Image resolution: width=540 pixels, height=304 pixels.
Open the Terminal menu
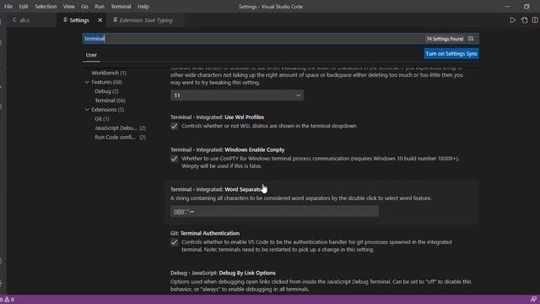(121, 7)
